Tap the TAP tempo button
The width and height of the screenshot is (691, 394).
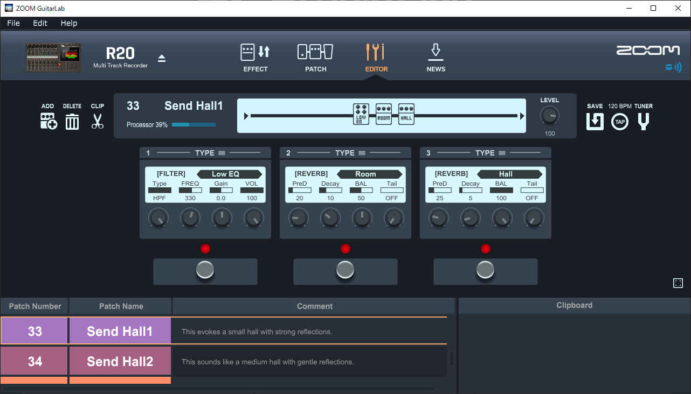point(620,122)
